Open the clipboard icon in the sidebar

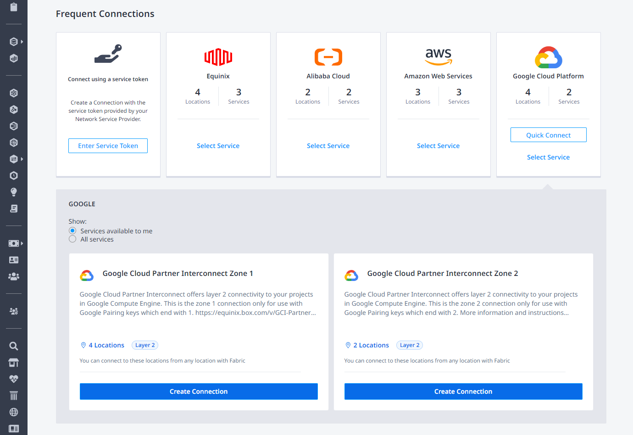(x=14, y=7)
